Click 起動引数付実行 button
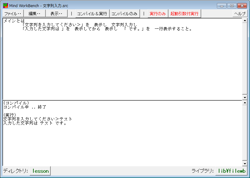250x178 pixels. (184, 14)
